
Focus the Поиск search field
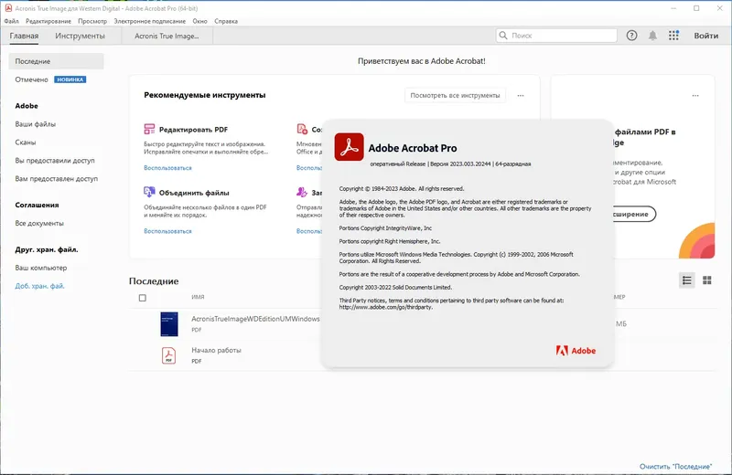point(556,36)
